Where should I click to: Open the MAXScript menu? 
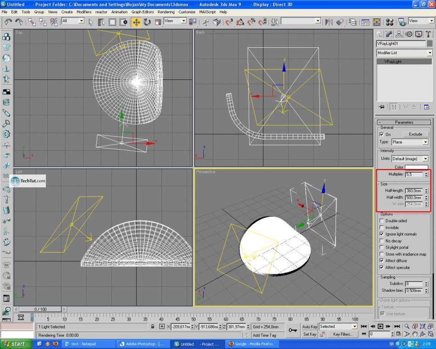[207, 12]
